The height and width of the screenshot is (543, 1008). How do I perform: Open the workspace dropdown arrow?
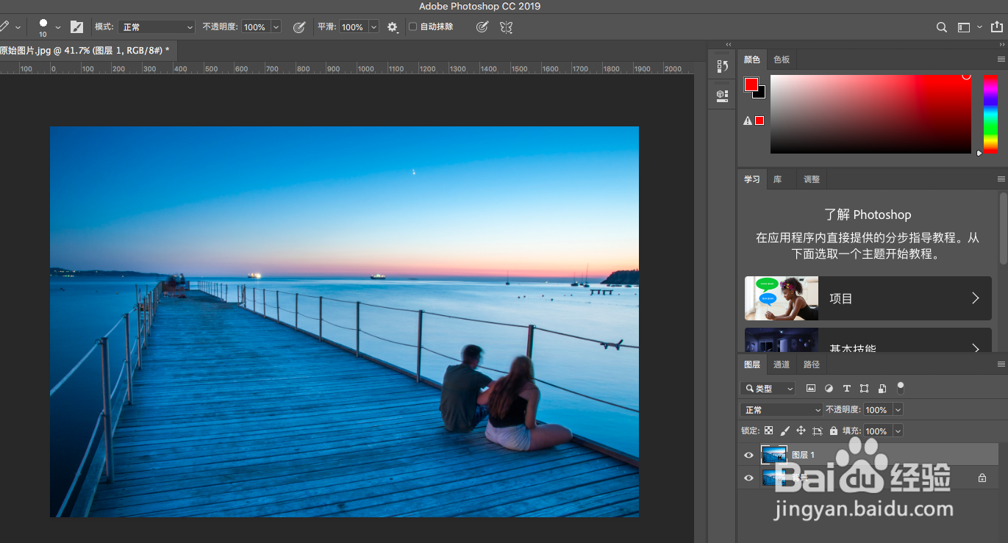tap(979, 27)
